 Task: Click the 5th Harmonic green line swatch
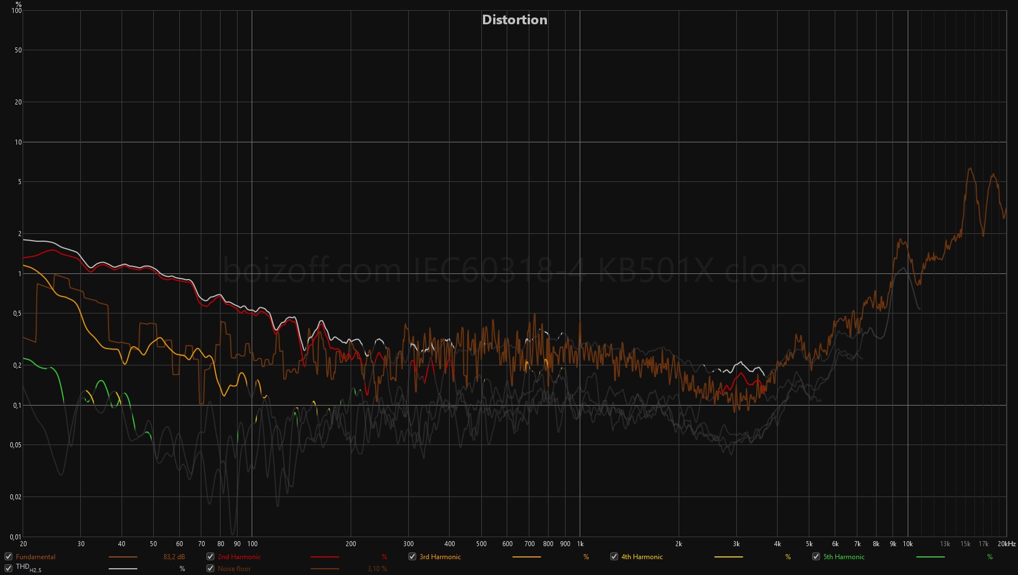[930, 557]
